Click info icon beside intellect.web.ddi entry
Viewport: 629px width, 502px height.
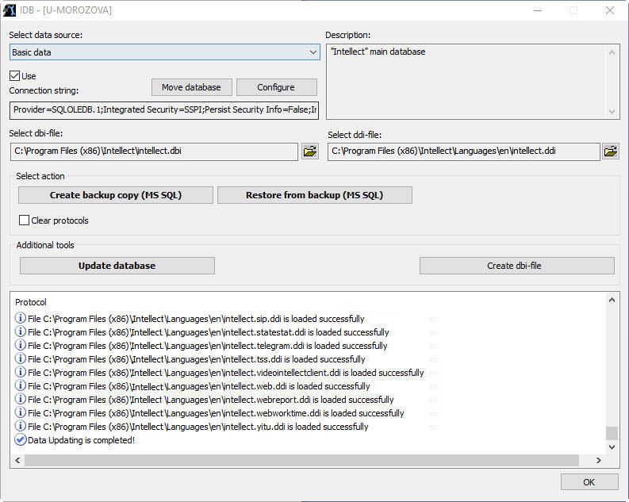20,385
